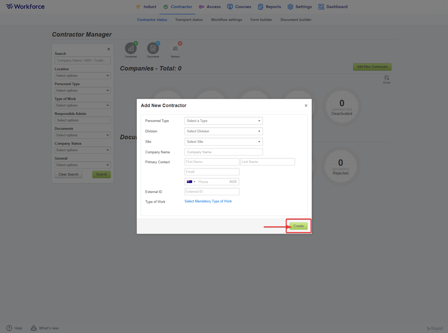The width and height of the screenshot is (448, 333).
Task: Expand the Select Site dropdown
Action: [223, 142]
